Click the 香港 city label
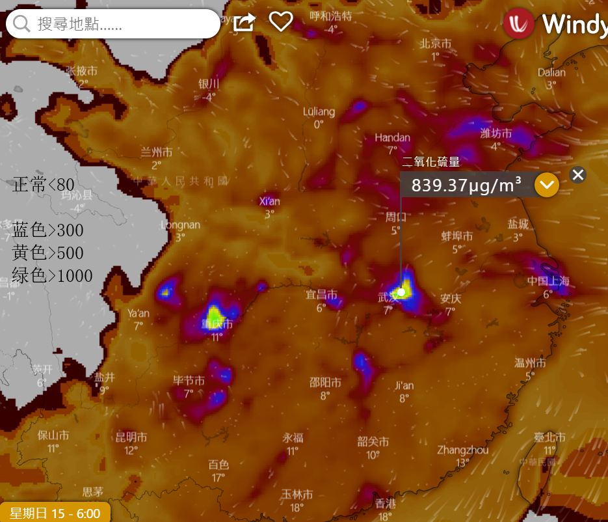 pyautogui.click(x=386, y=504)
